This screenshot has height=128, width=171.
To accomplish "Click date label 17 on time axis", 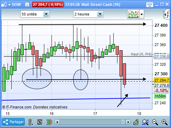I will (95, 114).
